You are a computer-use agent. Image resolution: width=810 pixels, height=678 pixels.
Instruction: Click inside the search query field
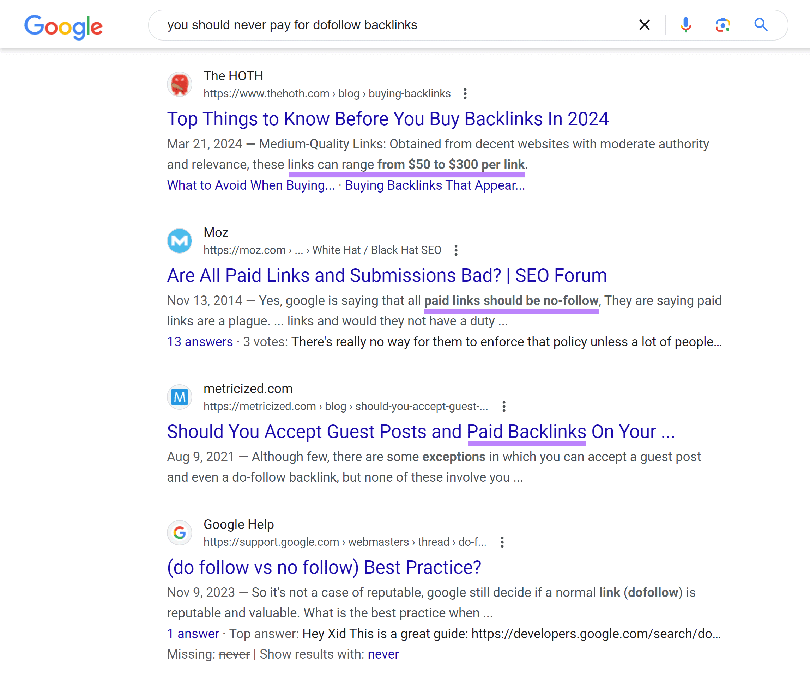click(386, 25)
